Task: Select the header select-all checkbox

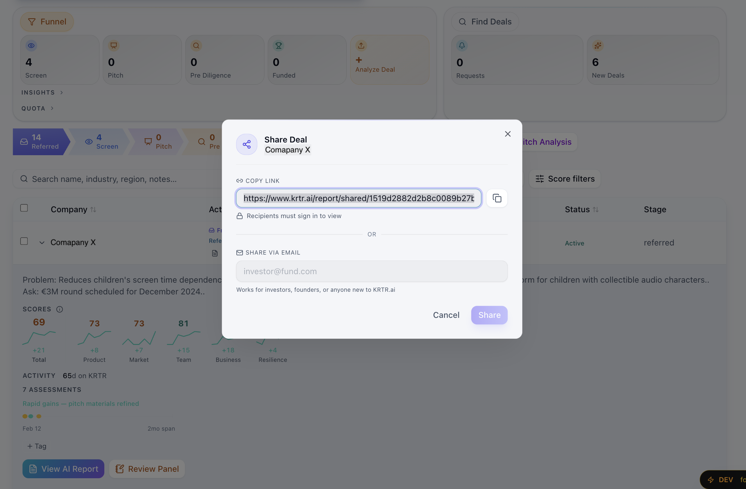Action: [x=24, y=208]
